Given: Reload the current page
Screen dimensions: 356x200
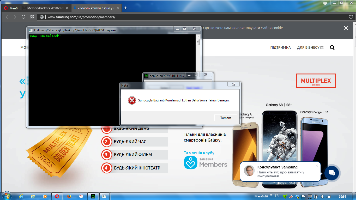Looking at the screenshot, I should (x=23, y=17).
